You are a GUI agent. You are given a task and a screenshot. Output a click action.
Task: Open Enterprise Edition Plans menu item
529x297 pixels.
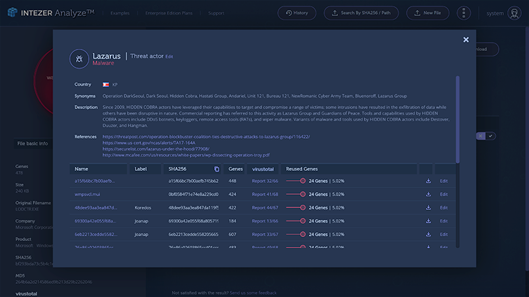tap(169, 13)
